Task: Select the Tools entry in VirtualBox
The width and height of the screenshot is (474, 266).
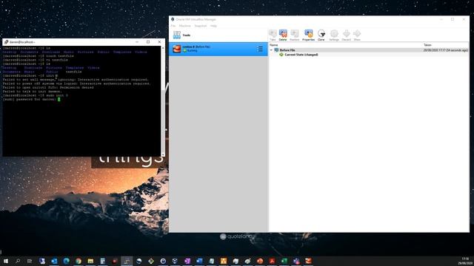Action: [x=218, y=35]
